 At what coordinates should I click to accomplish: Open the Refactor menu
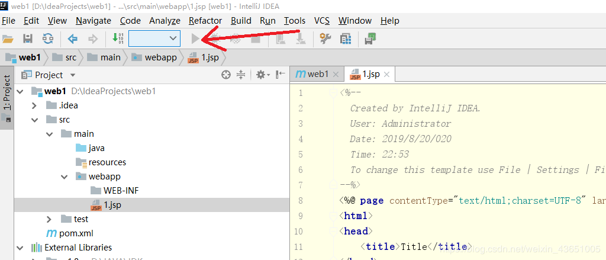(x=205, y=21)
